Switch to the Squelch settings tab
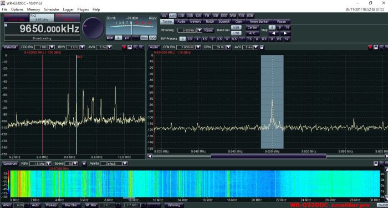Image resolution: width=388 pixels, height=208 pixels. 224,22
